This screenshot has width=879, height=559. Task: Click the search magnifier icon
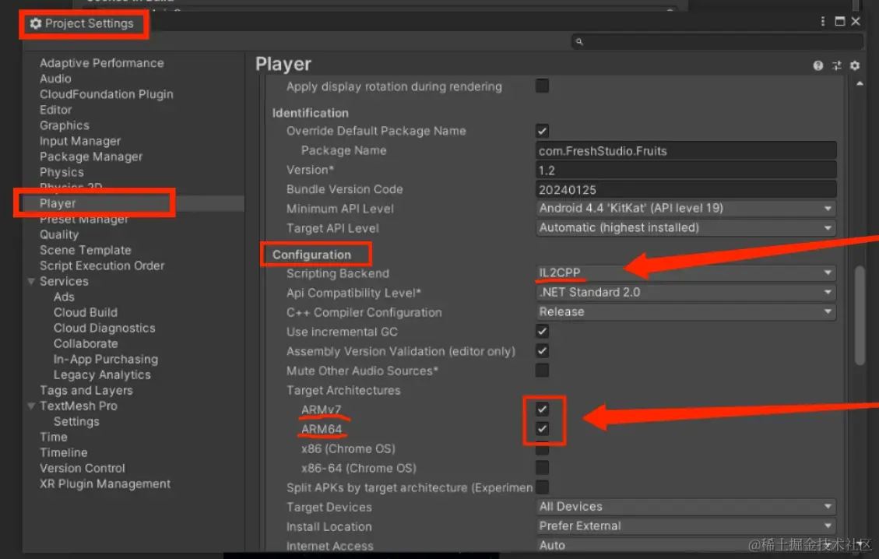579,41
